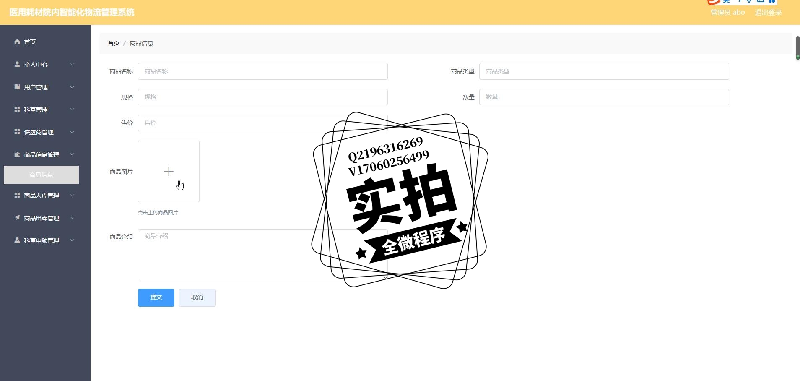
Task: Collapse the 商品信息管理 menu chevron
Action: pyautogui.click(x=72, y=154)
